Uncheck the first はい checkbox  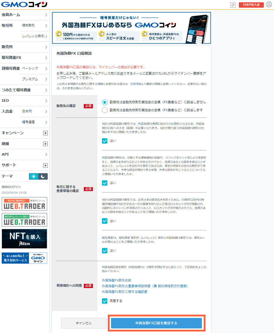pyautogui.click(x=105, y=141)
